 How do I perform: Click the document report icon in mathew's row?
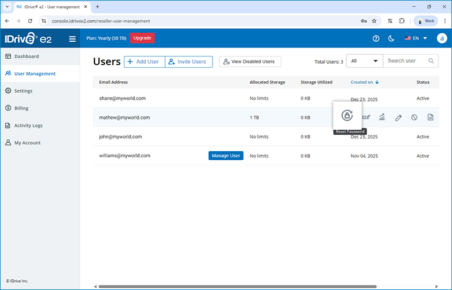click(430, 117)
